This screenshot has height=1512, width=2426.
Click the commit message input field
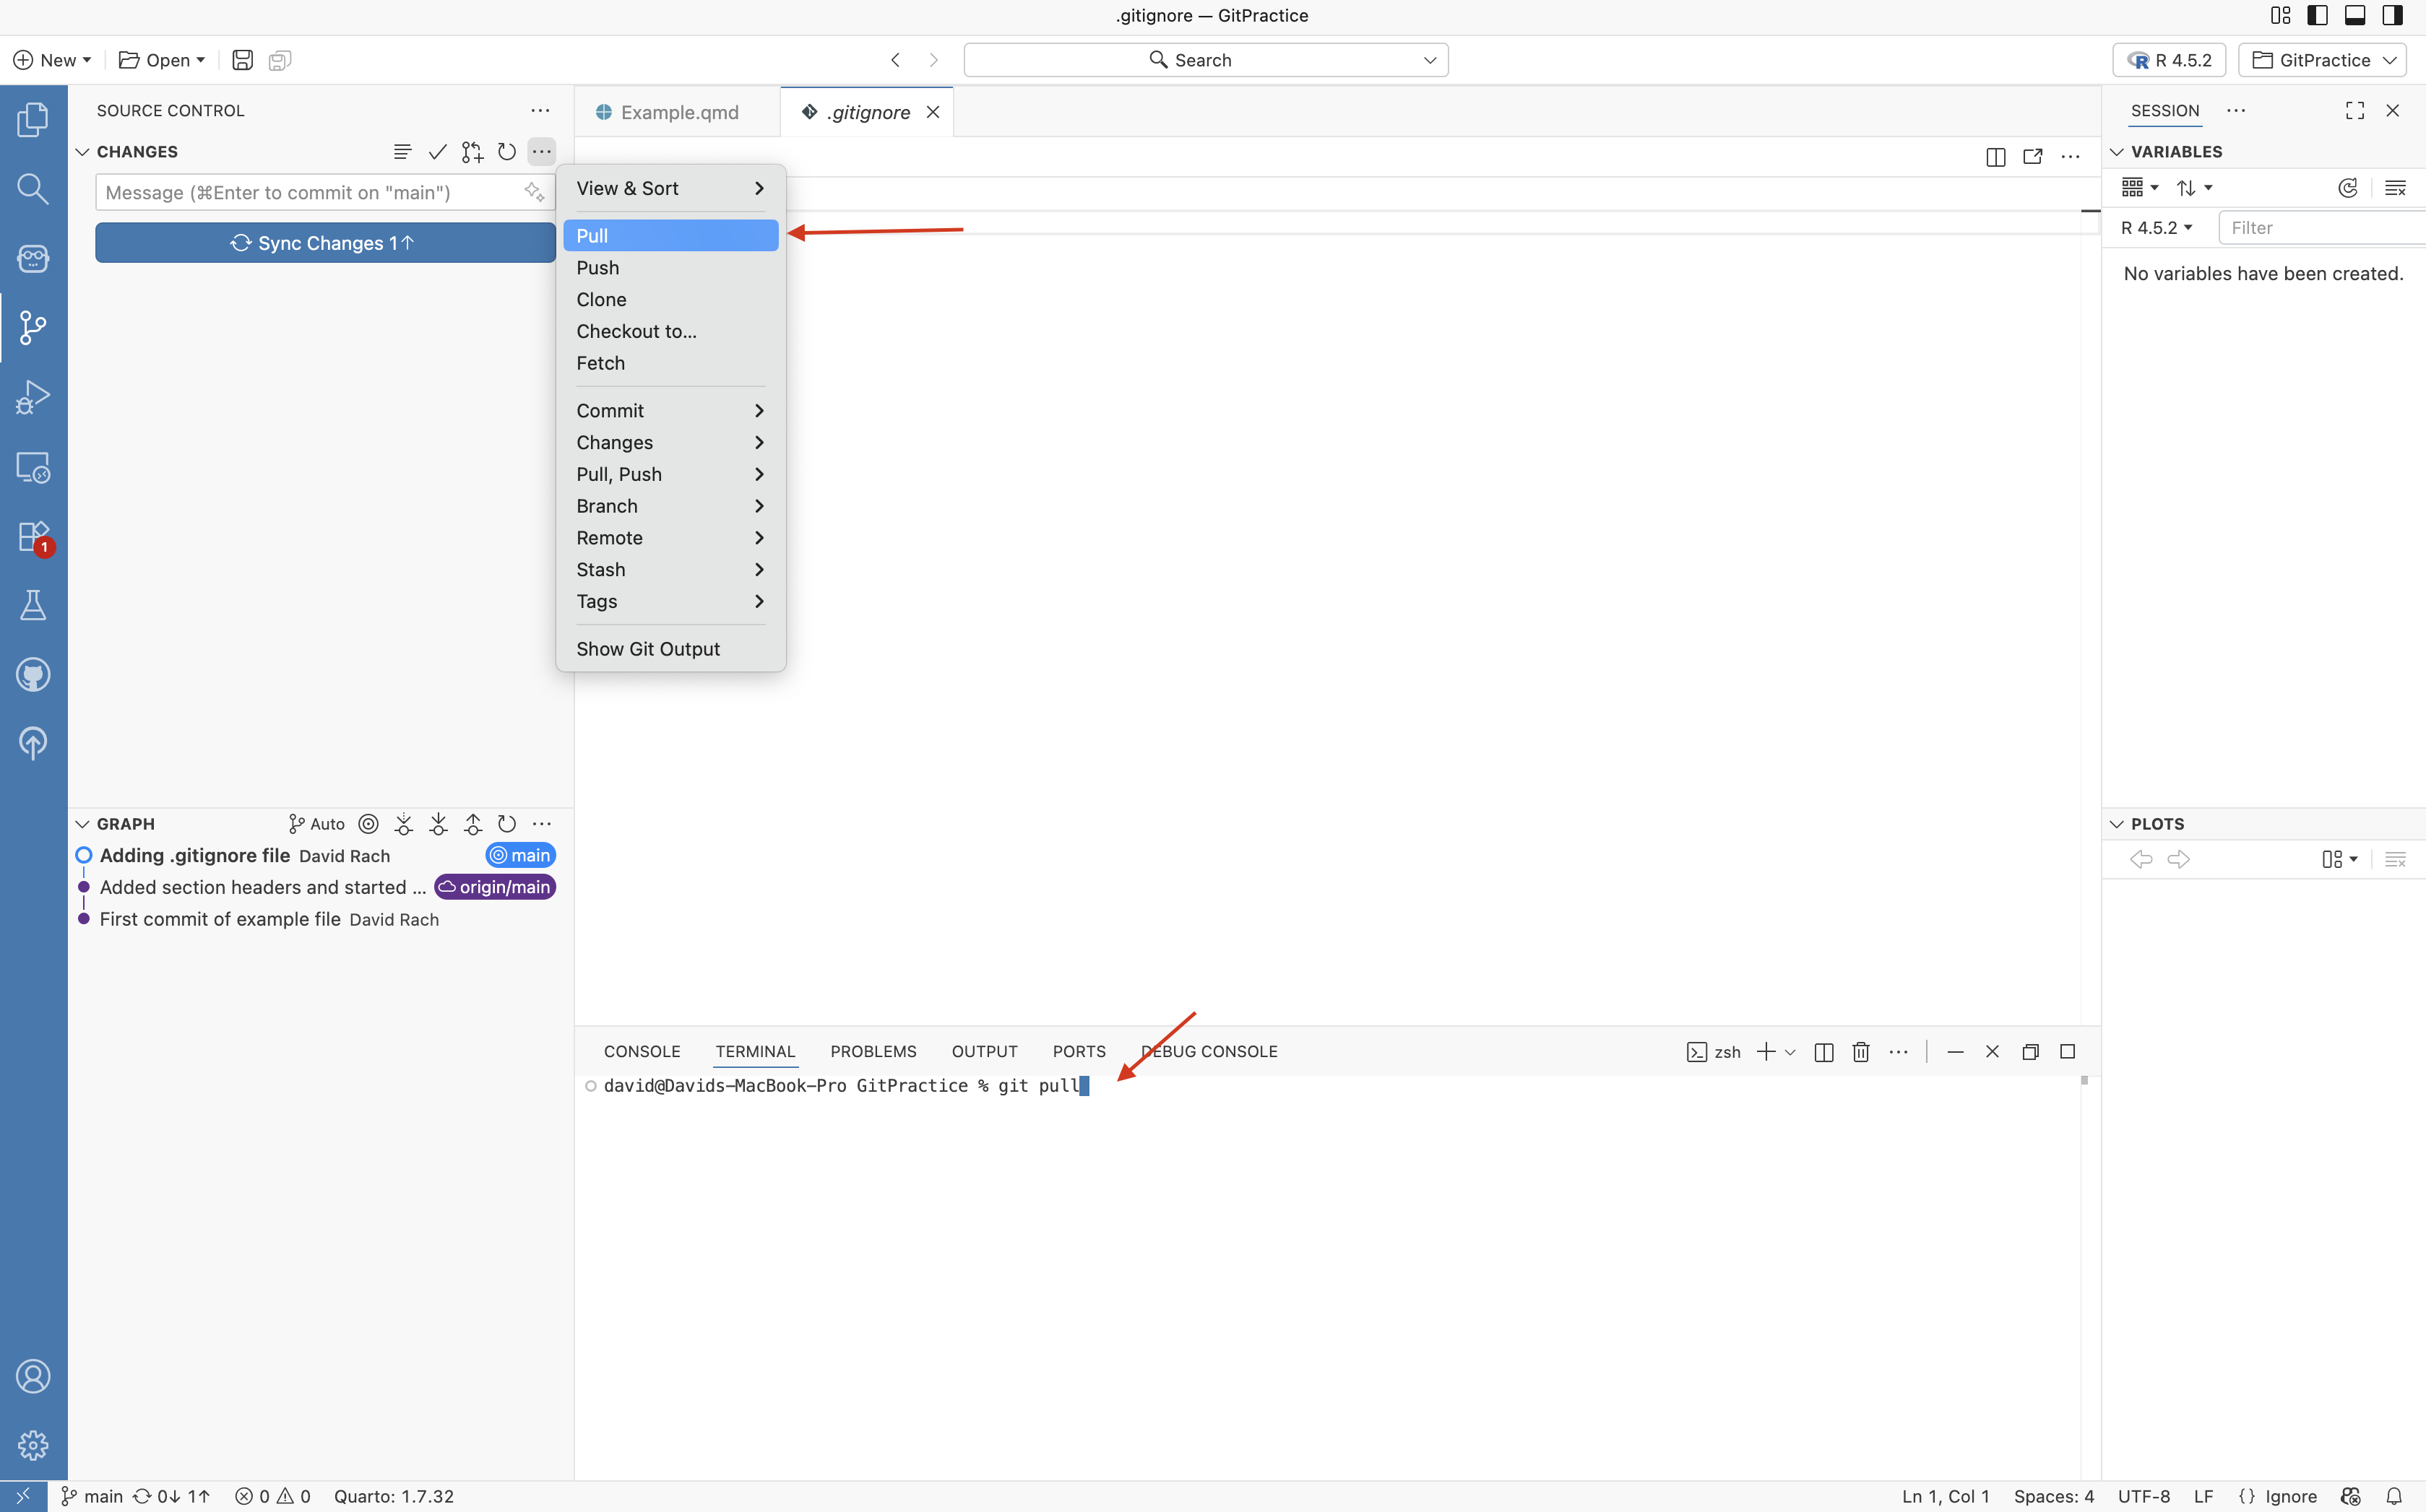coord(310,193)
